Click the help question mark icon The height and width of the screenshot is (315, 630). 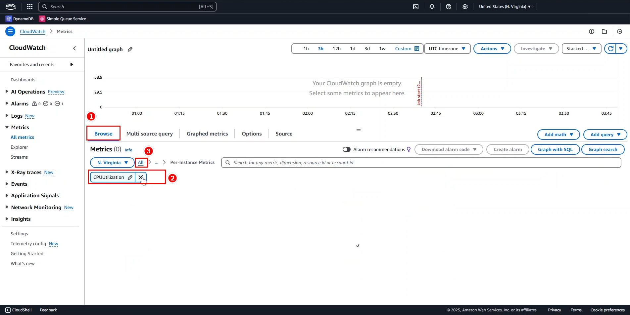449,7
